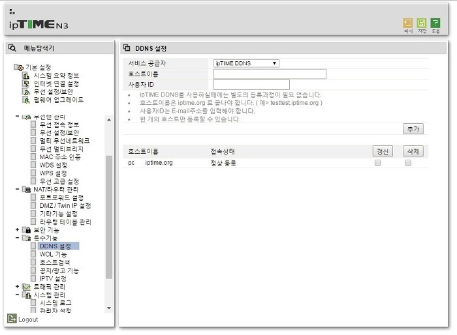
Task: Open the 시스템 로그 menu item
Action: point(55,303)
